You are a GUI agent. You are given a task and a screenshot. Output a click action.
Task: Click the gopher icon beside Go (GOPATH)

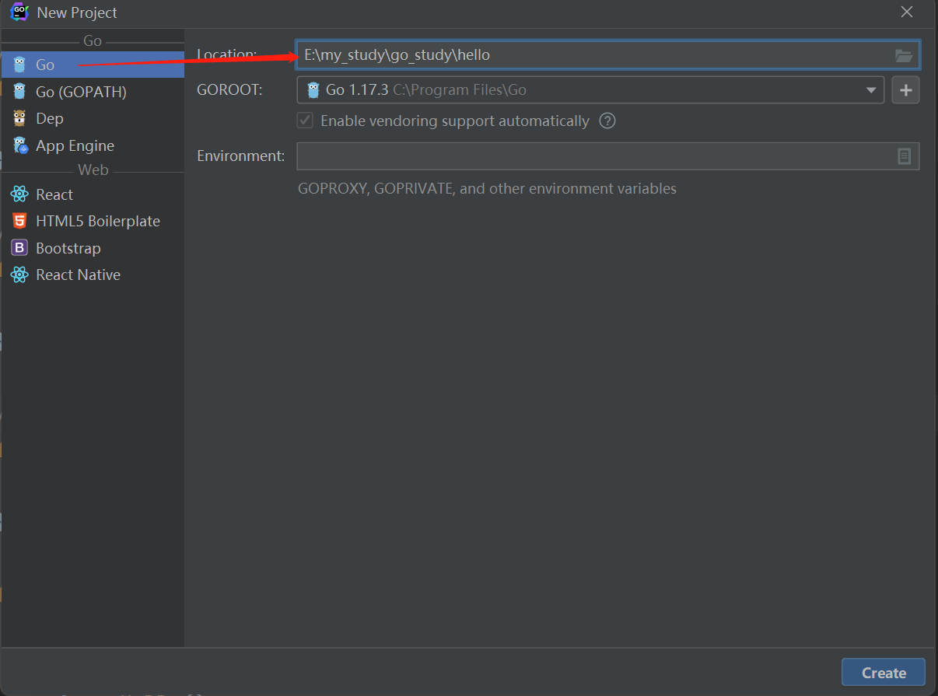click(19, 92)
